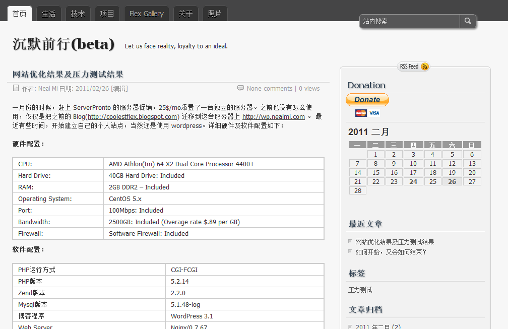Switch to the 照片 tab
508x329 pixels.
(215, 14)
